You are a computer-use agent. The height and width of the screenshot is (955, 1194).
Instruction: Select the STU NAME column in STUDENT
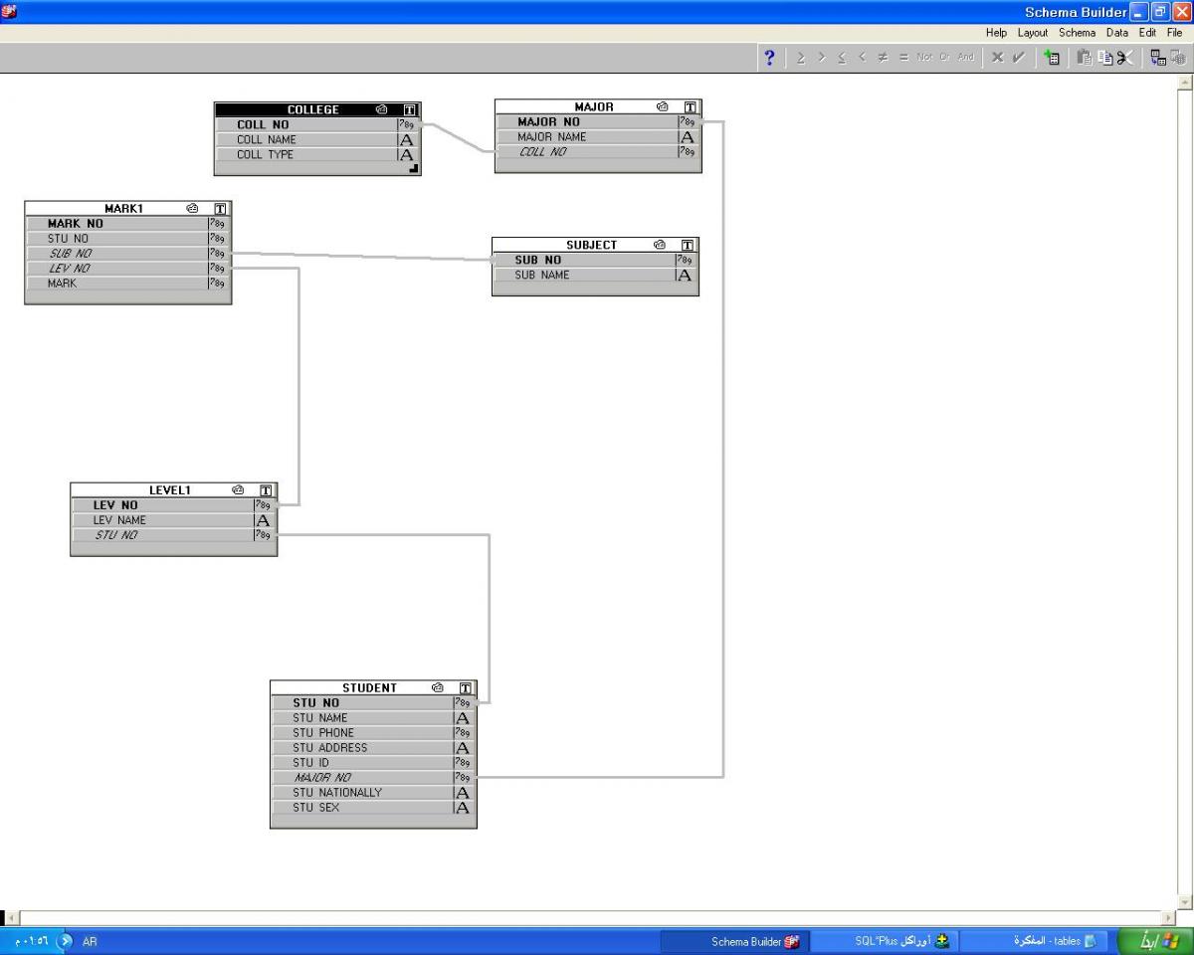click(x=320, y=718)
